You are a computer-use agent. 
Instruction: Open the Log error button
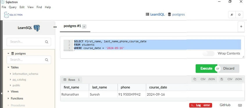tap(201, 105)
